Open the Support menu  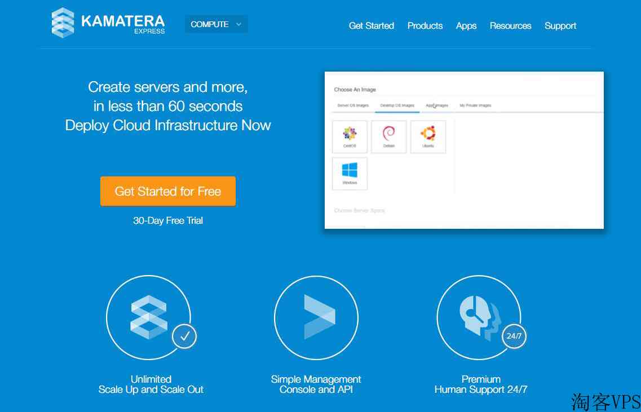tap(560, 26)
